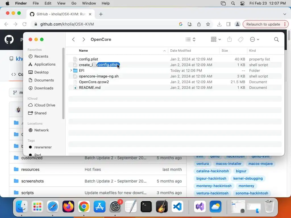The height and width of the screenshot is (218, 291).
Task: Open iCloud Drive in sidebar
Action: (41, 105)
